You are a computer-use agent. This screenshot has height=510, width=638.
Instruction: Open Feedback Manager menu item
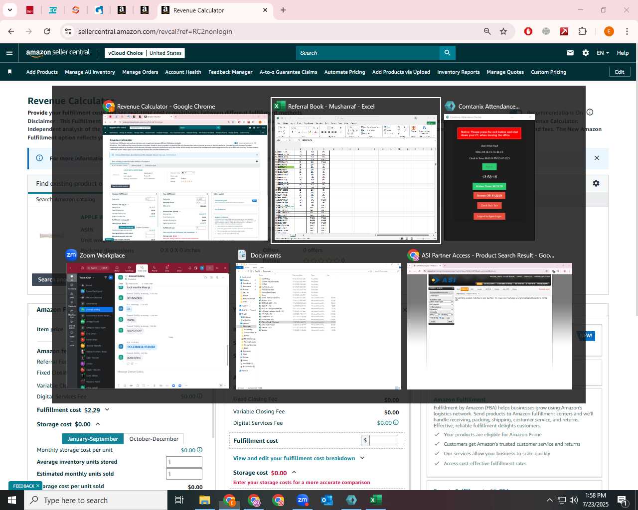pos(230,72)
